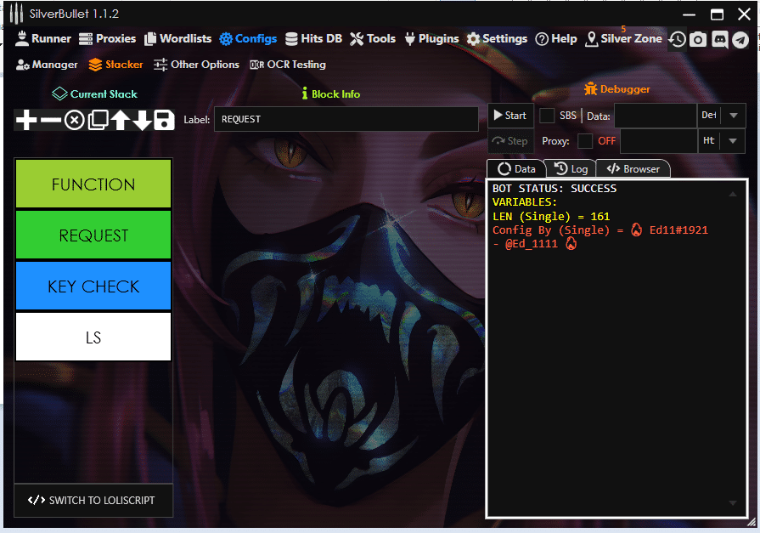Screen dimensions: 760x533
Task: Click the debugger Data input field
Action: [x=656, y=116]
